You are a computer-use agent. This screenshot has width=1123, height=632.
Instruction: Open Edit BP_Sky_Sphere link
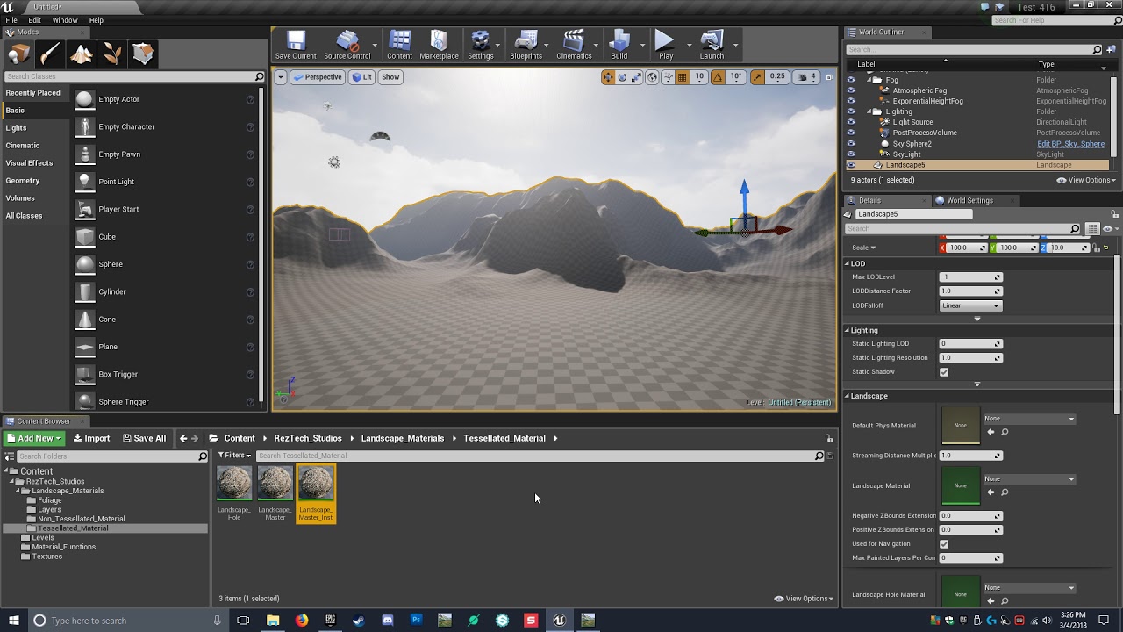pyautogui.click(x=1070, y=144)
